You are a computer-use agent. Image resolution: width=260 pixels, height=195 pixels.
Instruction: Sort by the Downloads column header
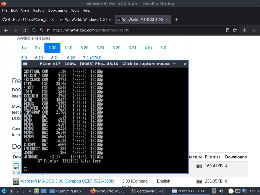pyautogui.click(x=236, y=157)
